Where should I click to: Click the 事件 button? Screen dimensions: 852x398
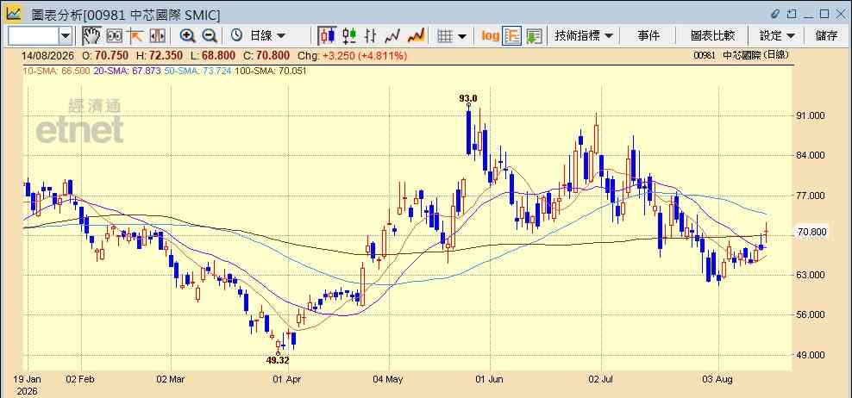pos(648,36)
